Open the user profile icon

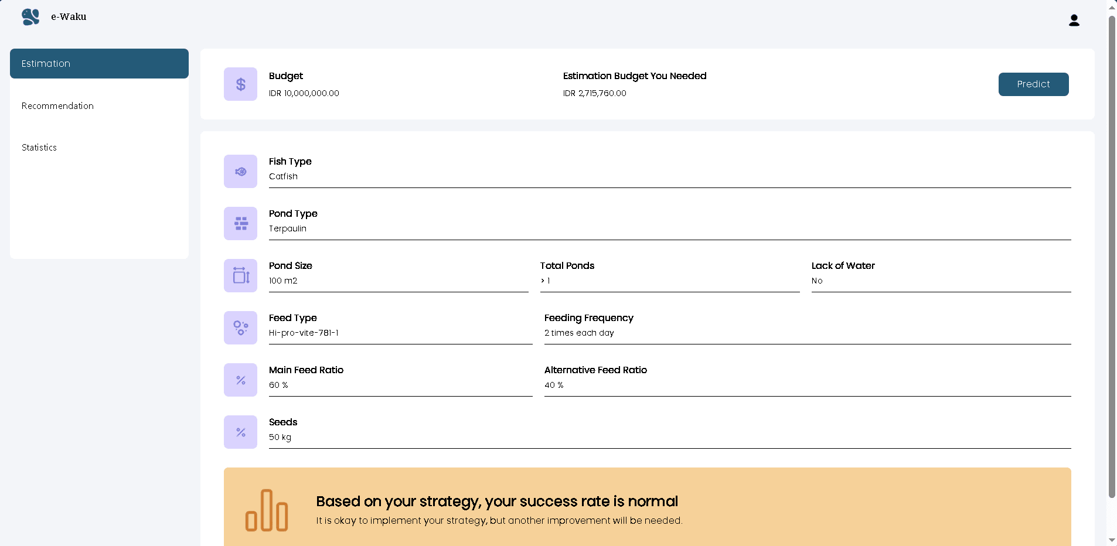point(1074,21)
